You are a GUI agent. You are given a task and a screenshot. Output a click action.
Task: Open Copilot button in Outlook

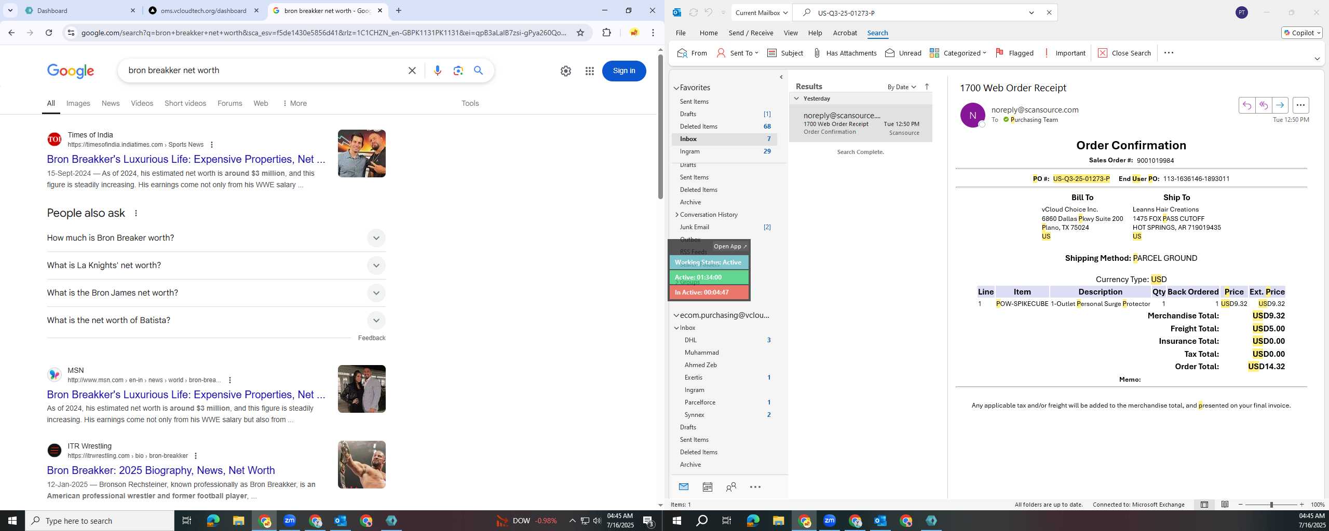coord(1301,33)
